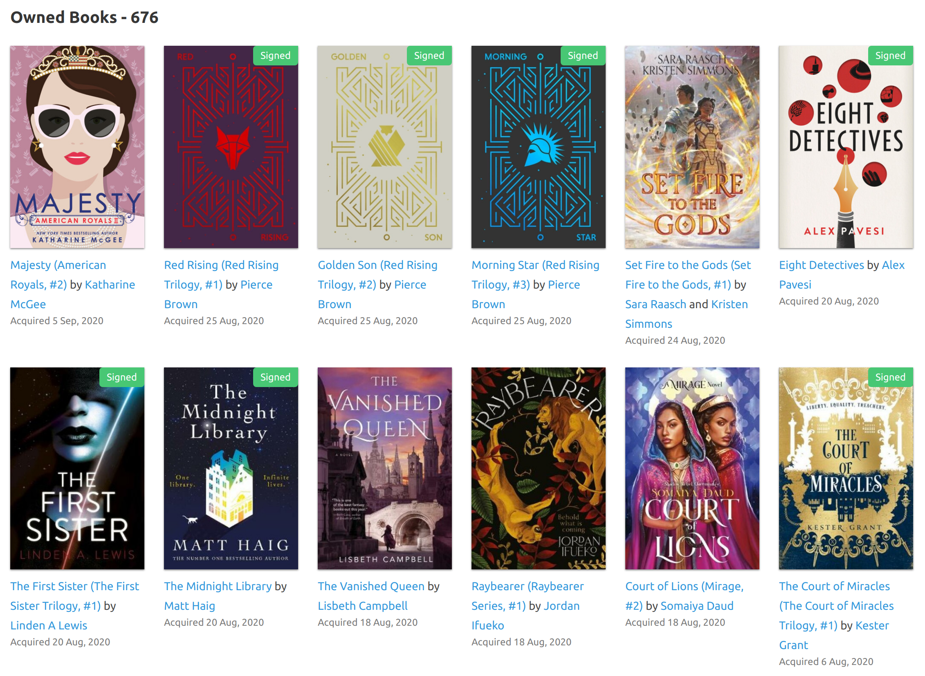Go to Matt Haig author page
Image resolution: width=925 pixels, height=676 pixels.
[x=190, y=606]
